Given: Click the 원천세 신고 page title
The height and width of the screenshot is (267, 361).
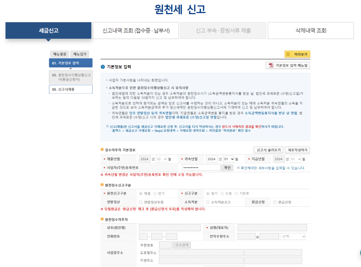Looking at the screenshot, I should [x=180, y=9].
